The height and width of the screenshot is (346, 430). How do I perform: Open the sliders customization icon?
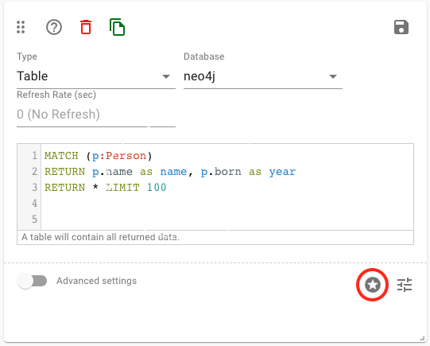click(405, 285)
